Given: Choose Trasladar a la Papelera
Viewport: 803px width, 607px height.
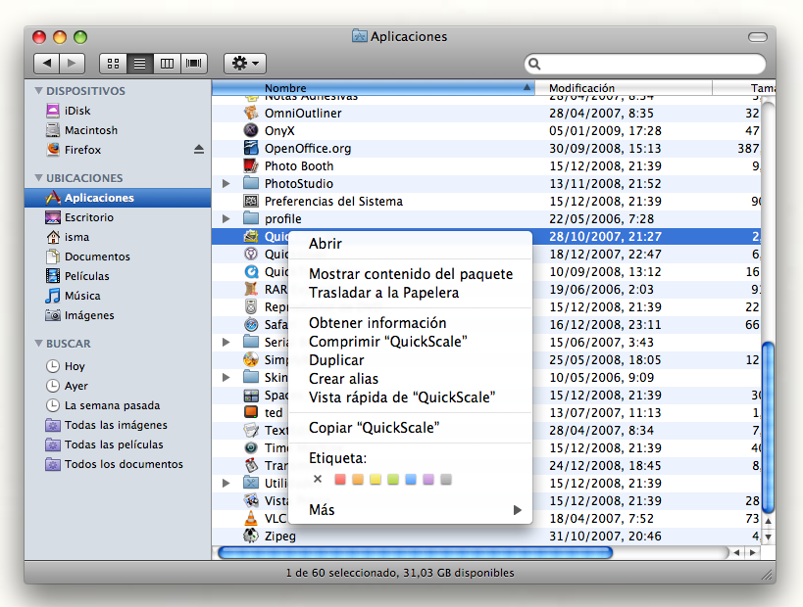Looking at the screenshot, I should [x=410, y=293].
